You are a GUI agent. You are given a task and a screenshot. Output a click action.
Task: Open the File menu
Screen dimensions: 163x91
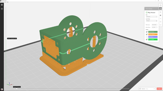click(1, 2)
